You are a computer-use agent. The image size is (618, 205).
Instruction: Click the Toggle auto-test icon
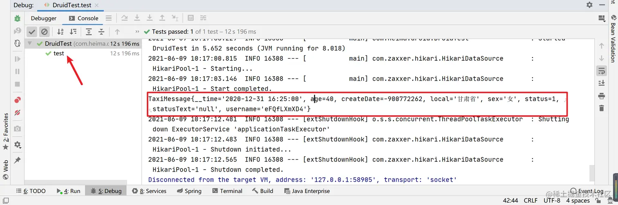pyautogui.click(x=17, y=43)
